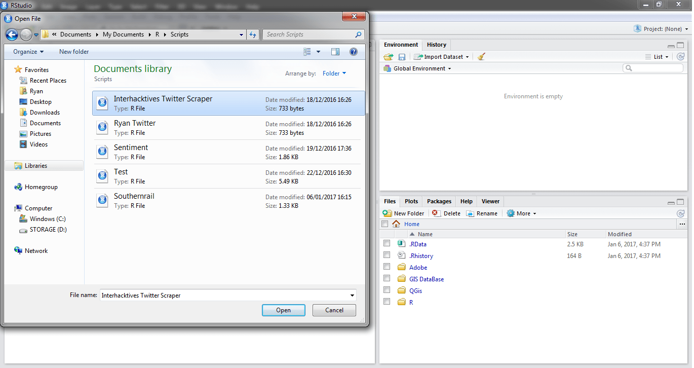Image resolution: width=694 pixels, height=368 pixels.
Task: Tick checkbox for R folder
Action: coord(387,302)
